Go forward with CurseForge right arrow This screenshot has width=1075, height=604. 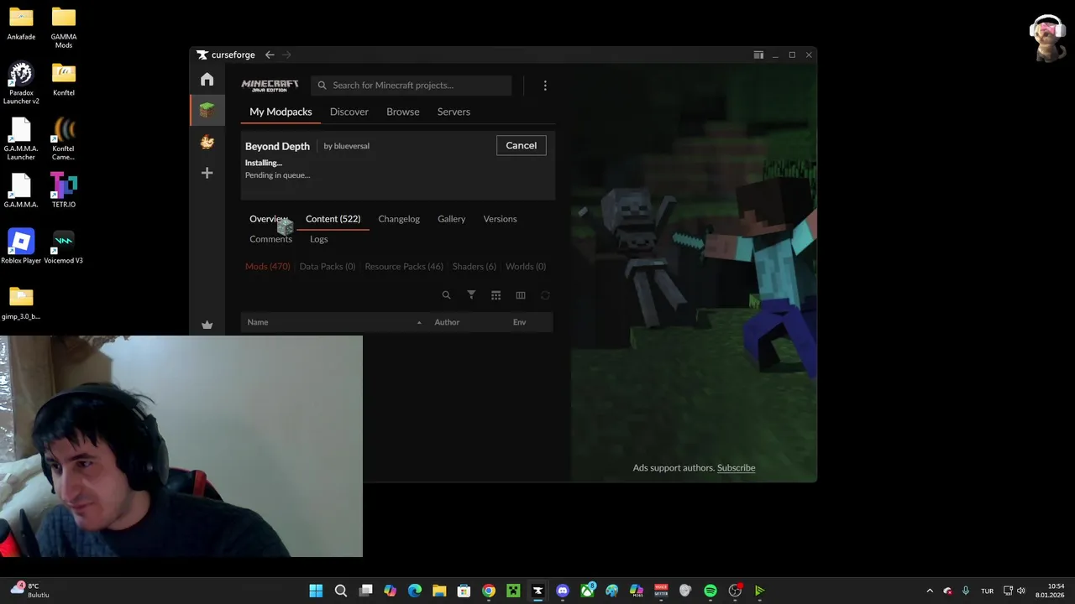point(286,55)
